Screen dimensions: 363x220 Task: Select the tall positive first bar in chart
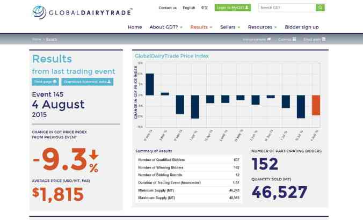(150, 84)
